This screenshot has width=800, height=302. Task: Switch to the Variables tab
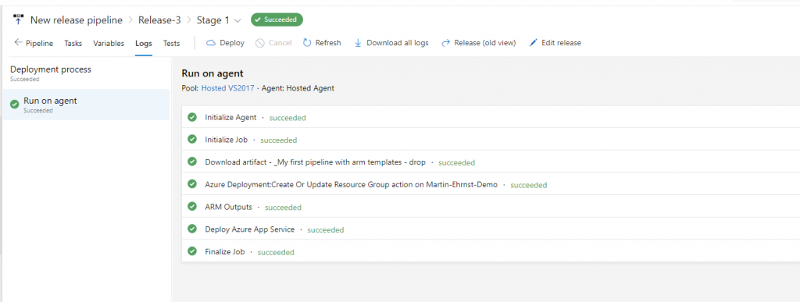109,43
